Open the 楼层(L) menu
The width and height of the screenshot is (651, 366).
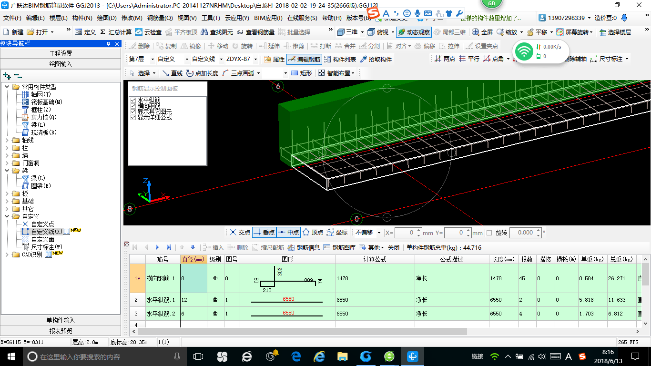coord(59,18)
